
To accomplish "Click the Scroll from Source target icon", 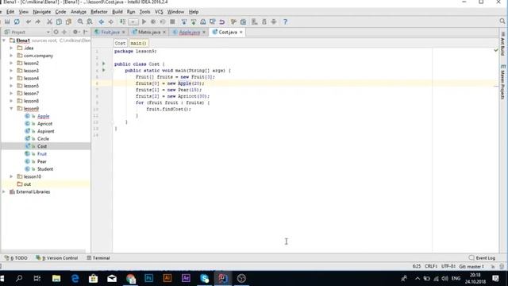I will coord(56,32).
